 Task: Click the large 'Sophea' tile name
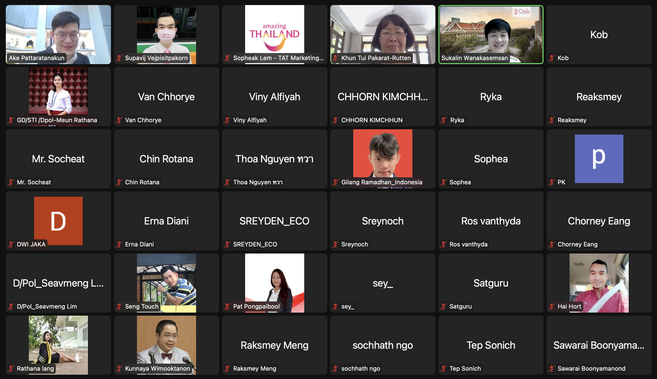[491, 159]
